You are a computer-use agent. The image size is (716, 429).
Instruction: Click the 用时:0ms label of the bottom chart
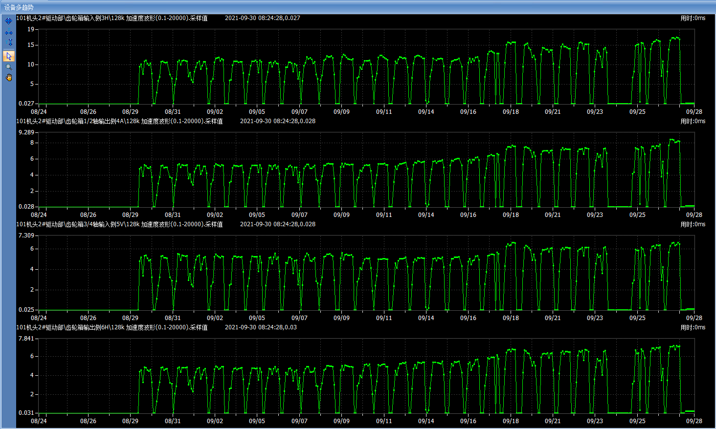point(693,327)
